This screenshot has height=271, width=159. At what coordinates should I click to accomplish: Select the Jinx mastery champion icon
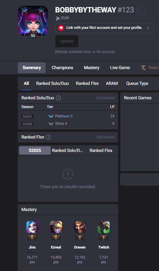(32, 227)
